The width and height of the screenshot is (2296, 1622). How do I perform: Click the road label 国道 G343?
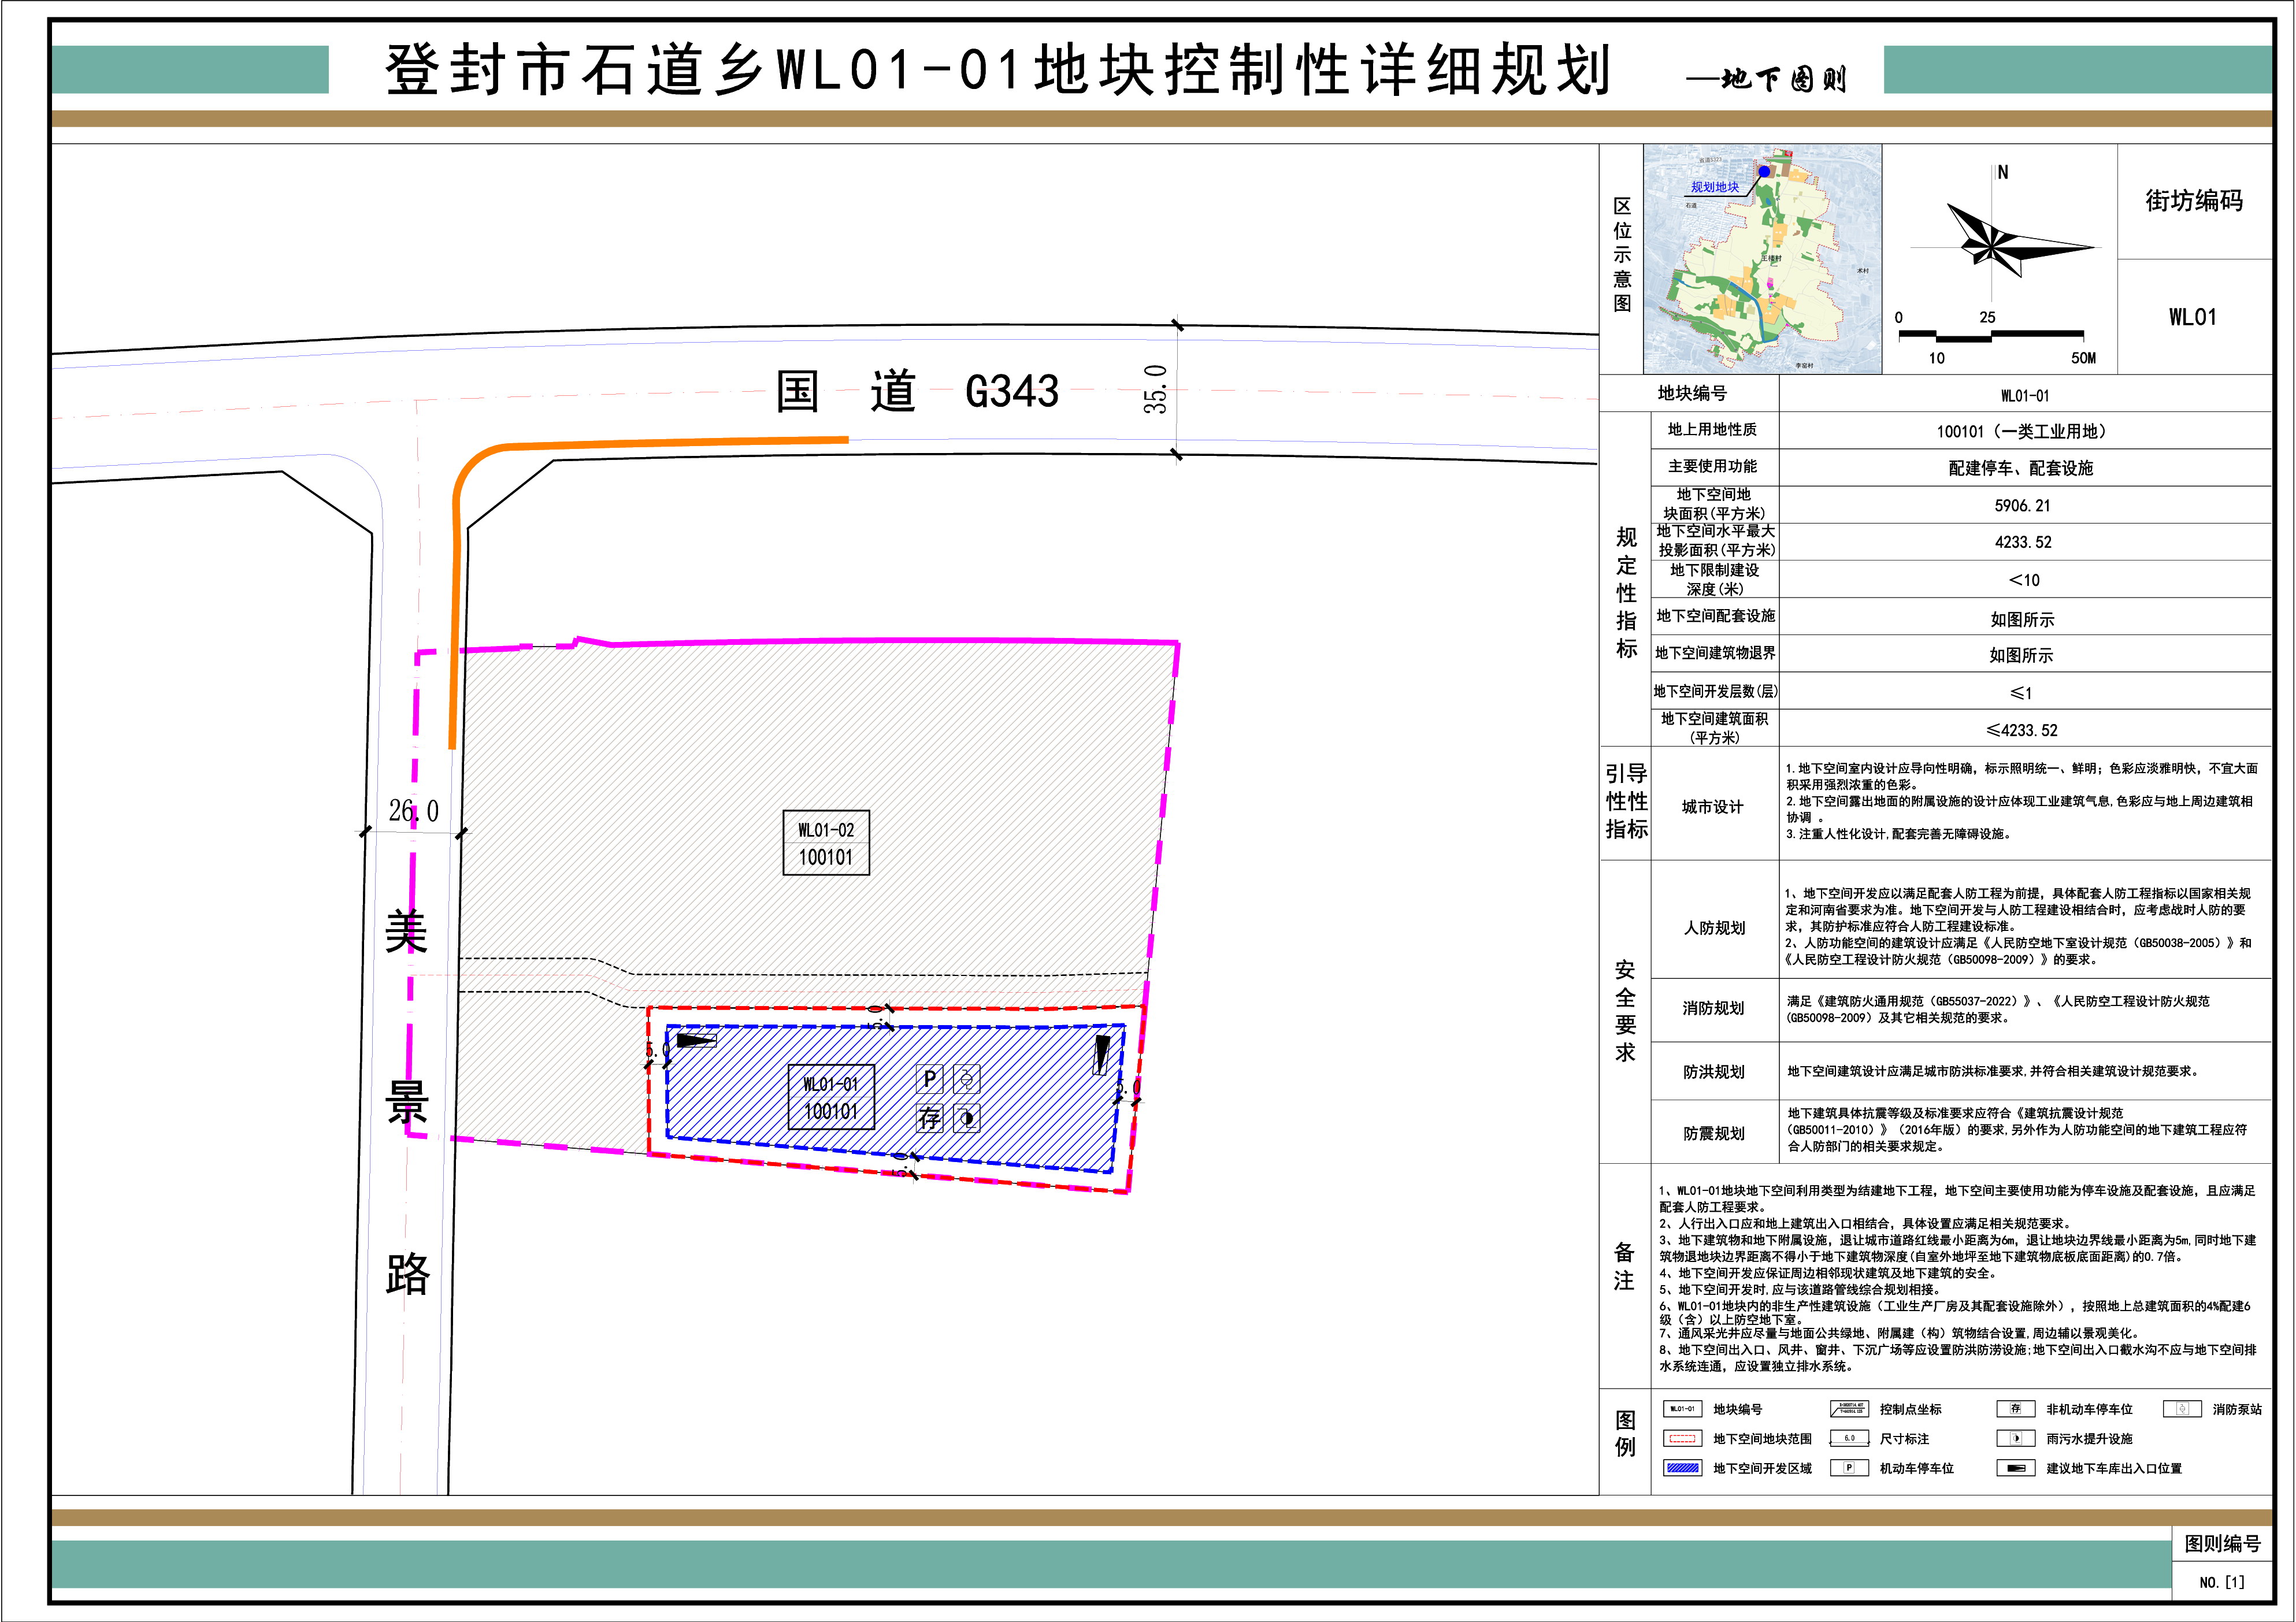(x=917, y=391)
